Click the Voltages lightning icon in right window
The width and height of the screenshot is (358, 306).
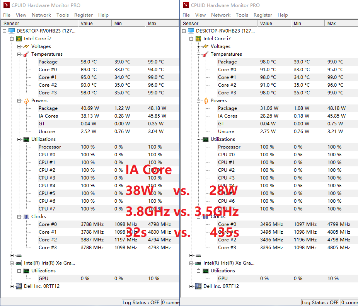click(206, 46)
